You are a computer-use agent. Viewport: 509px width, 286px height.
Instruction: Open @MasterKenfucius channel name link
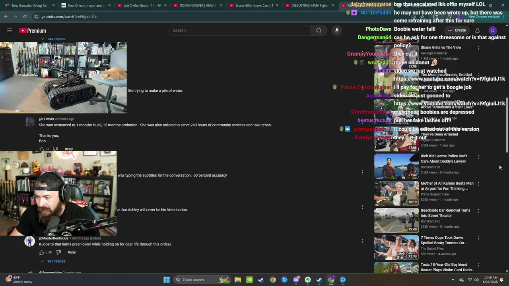click(x=54, y=238)
